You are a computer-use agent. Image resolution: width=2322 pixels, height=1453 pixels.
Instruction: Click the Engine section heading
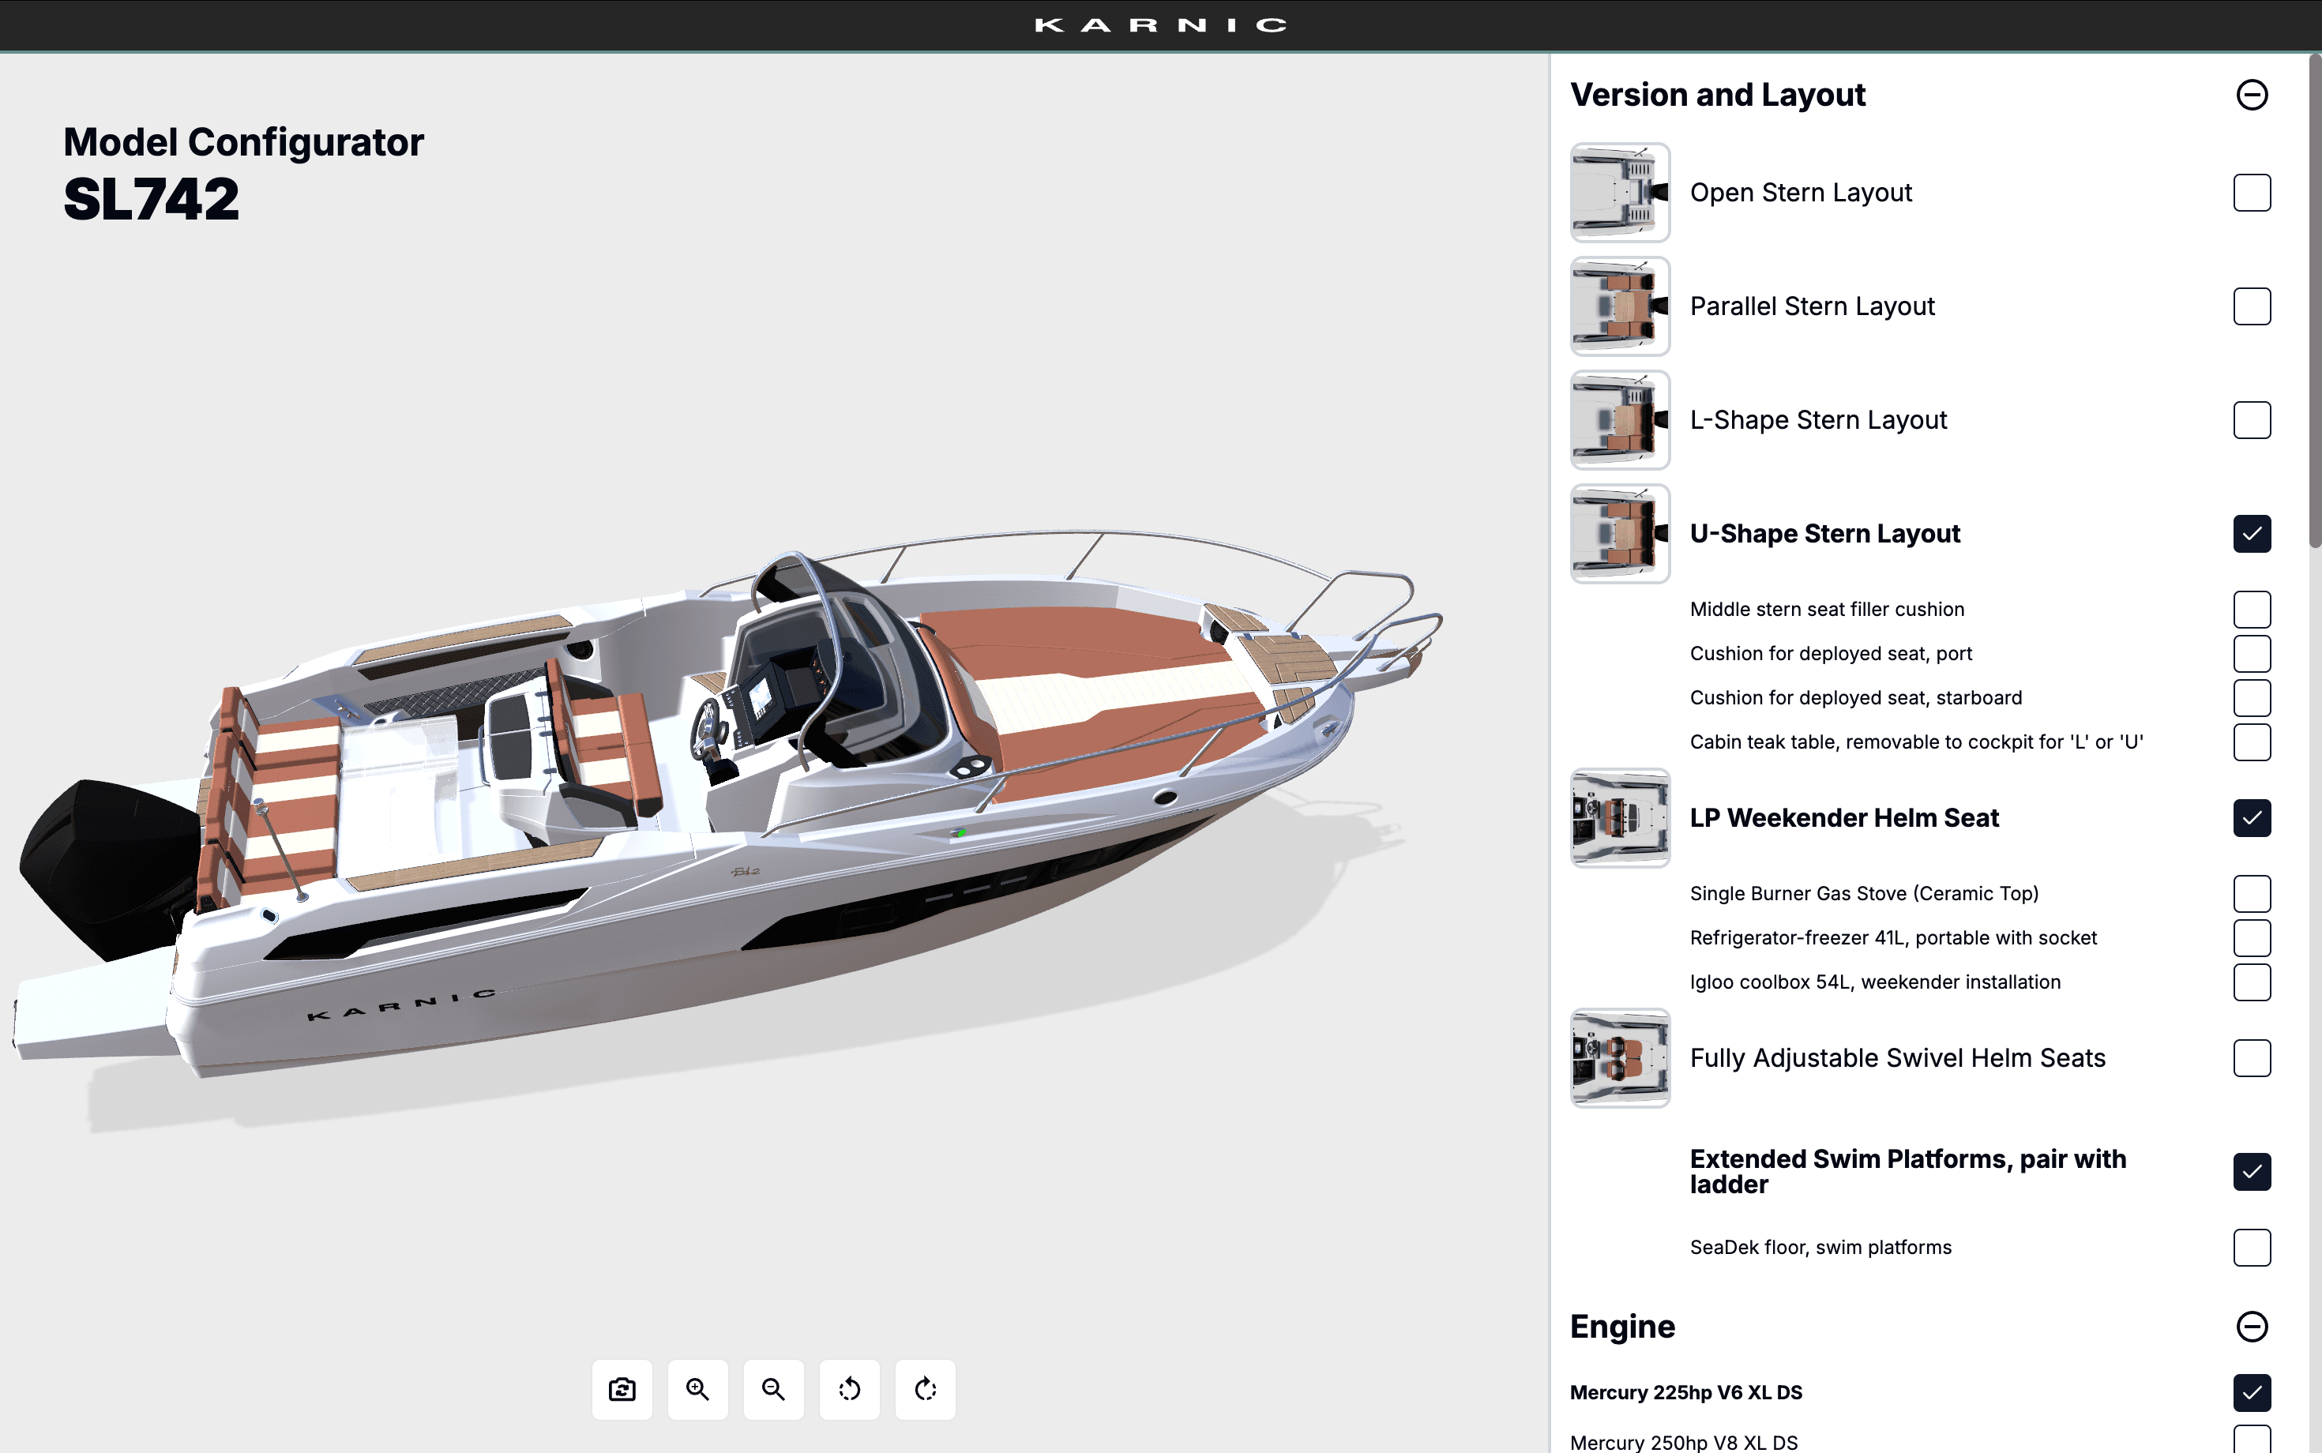pos(1622,1327)
